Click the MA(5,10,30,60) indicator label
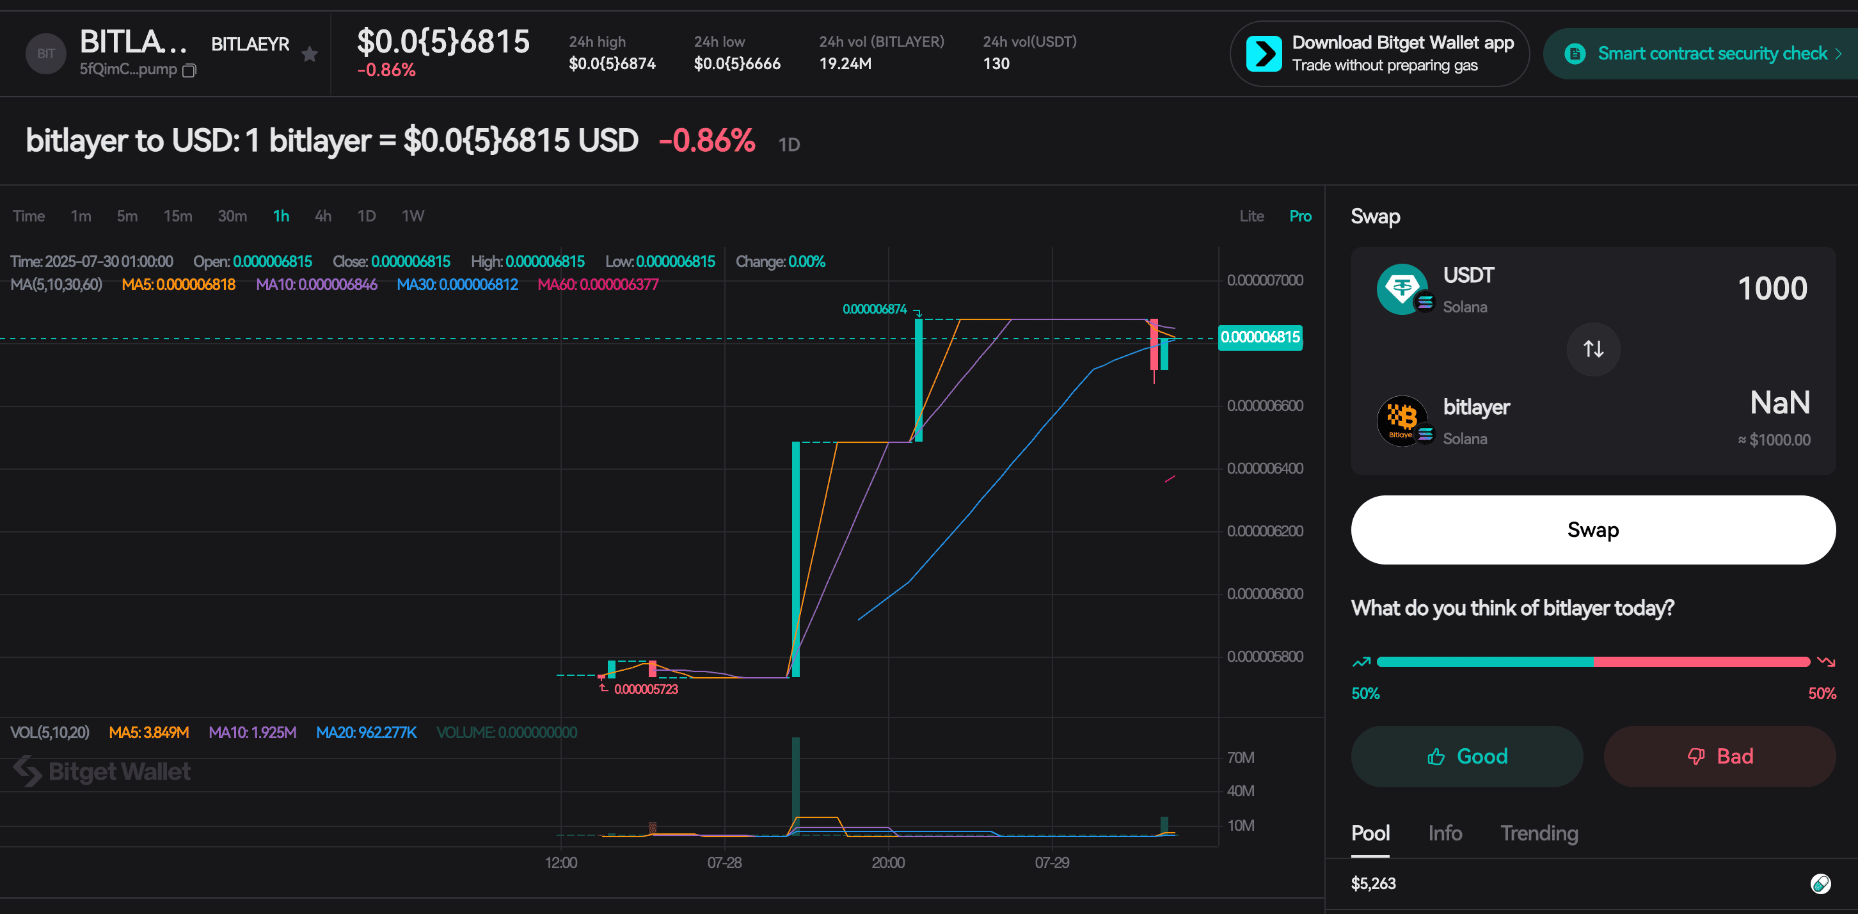Screen dimensions: 1858x914 click(x=56, y=284)
